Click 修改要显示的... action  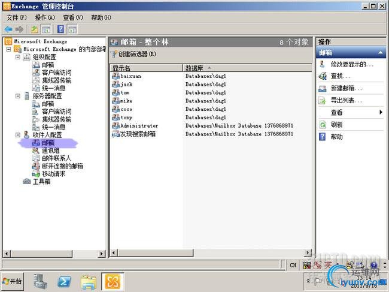coord(351,64)
